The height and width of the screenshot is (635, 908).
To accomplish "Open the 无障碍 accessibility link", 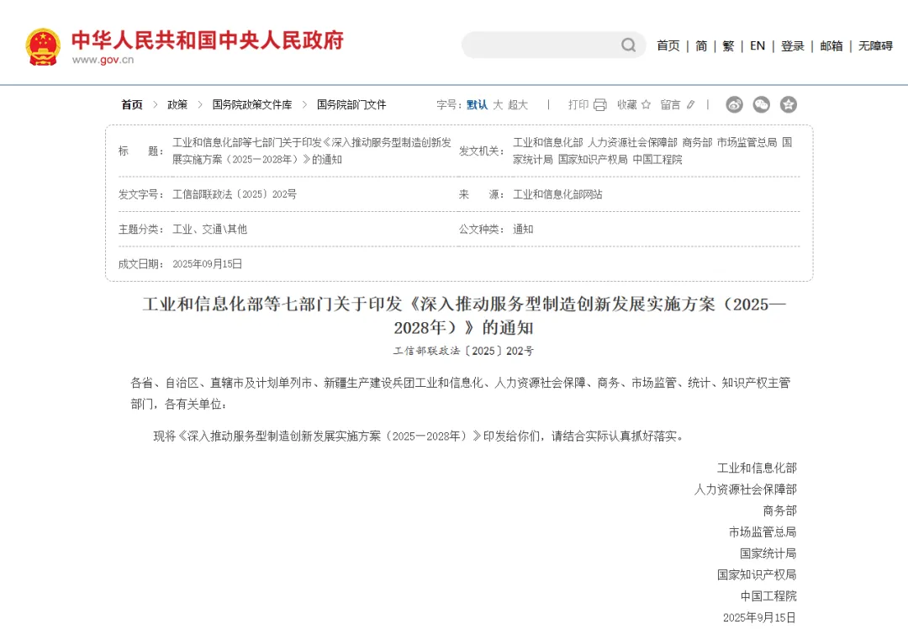I will tap(875, 46).
